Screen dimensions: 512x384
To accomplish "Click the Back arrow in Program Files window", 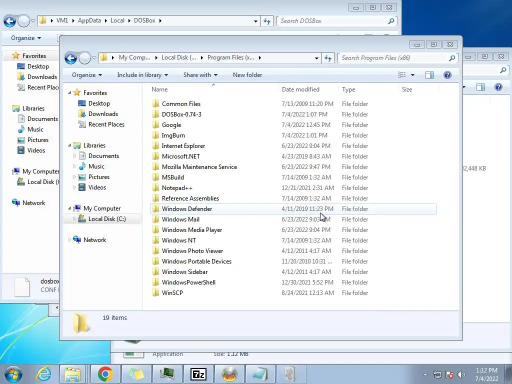I will point(70,58).
